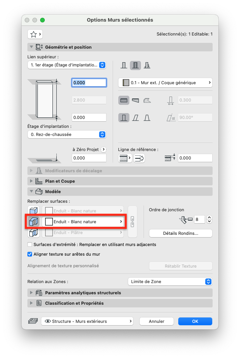Image resolution: width=240 pixels, height=358 pixels.
Task: Choose the straight wall geometry icon
Action: tap(124, 100)
